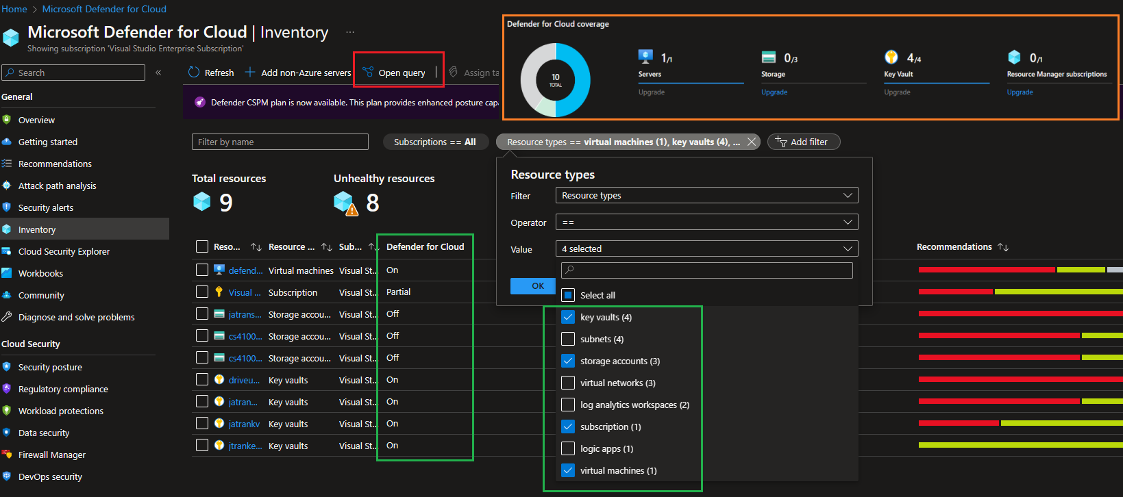1123x497 pixels.
Task: Click Upgrade link under Resource Manager subscriptions
Action: tap(1020, 92)
